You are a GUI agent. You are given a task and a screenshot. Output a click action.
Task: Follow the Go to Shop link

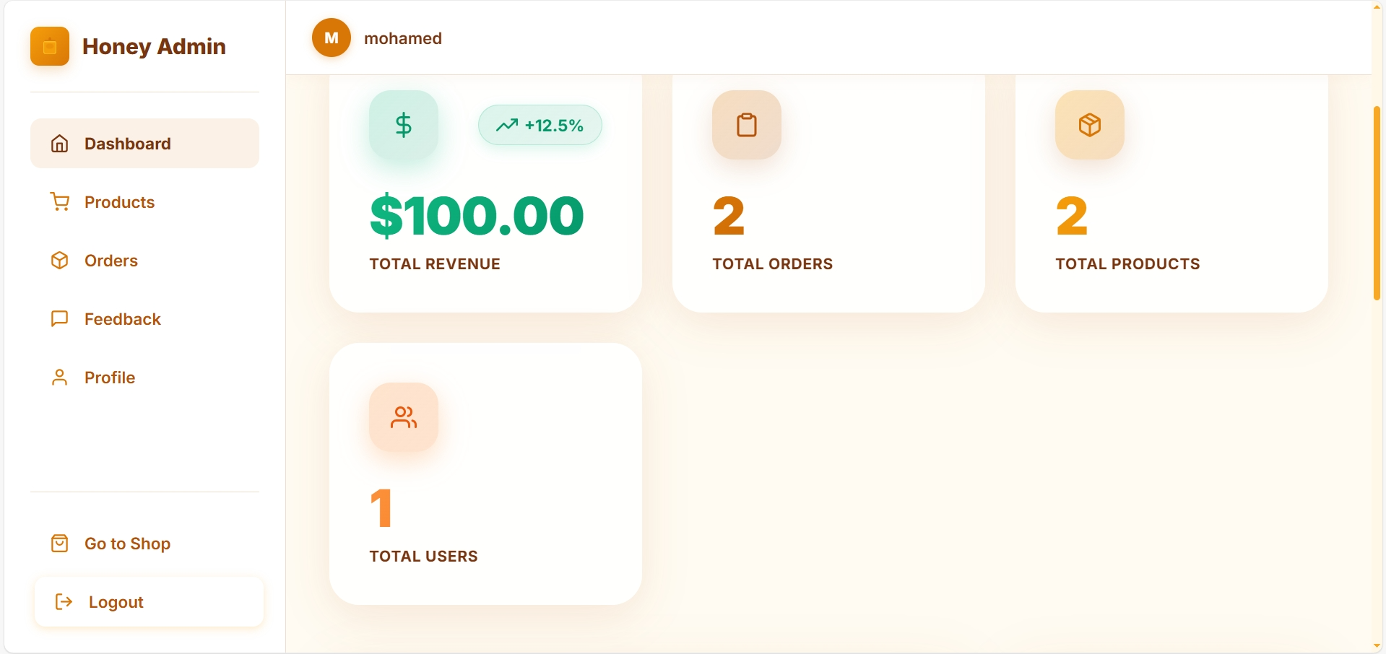click(127, 544)
